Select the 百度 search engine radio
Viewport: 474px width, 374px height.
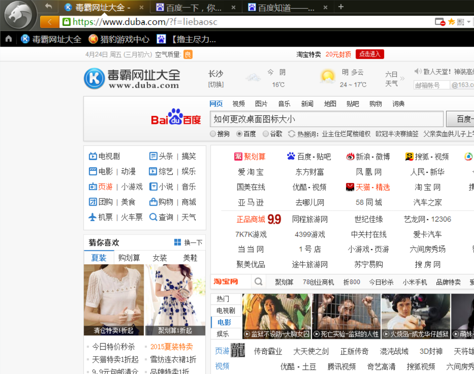239,134
